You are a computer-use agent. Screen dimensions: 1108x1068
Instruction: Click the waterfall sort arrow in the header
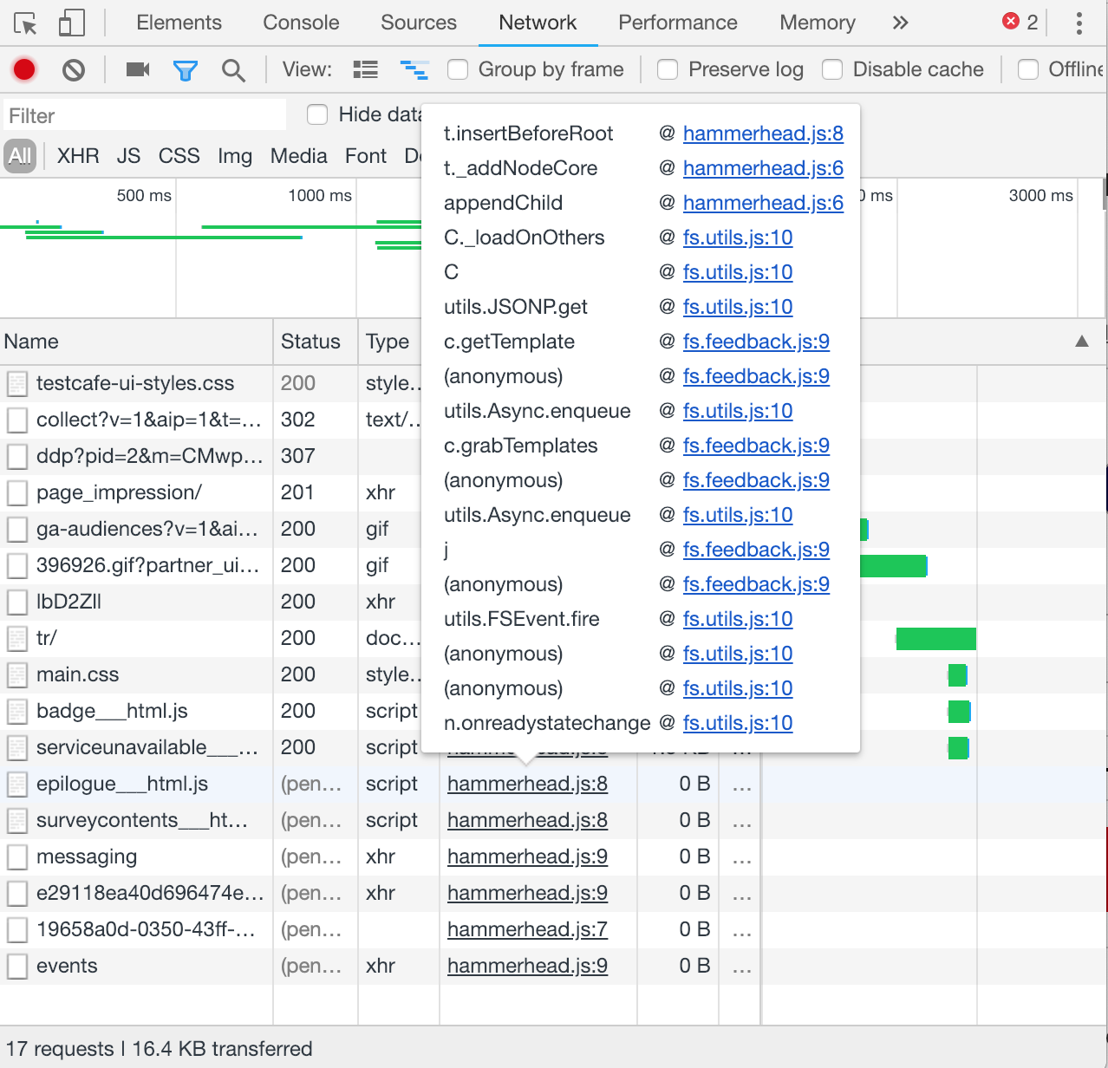click(1082, 342)
